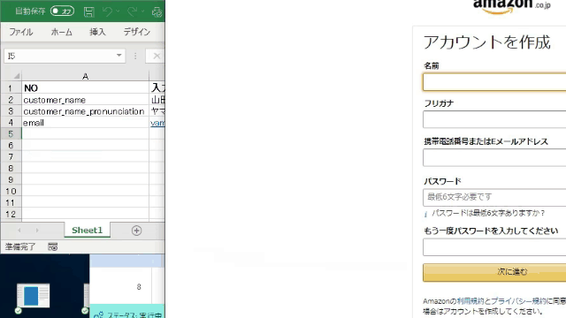566x318 pixels.
Task: Add a new sheet with plus icon
Action: (136, 231)
